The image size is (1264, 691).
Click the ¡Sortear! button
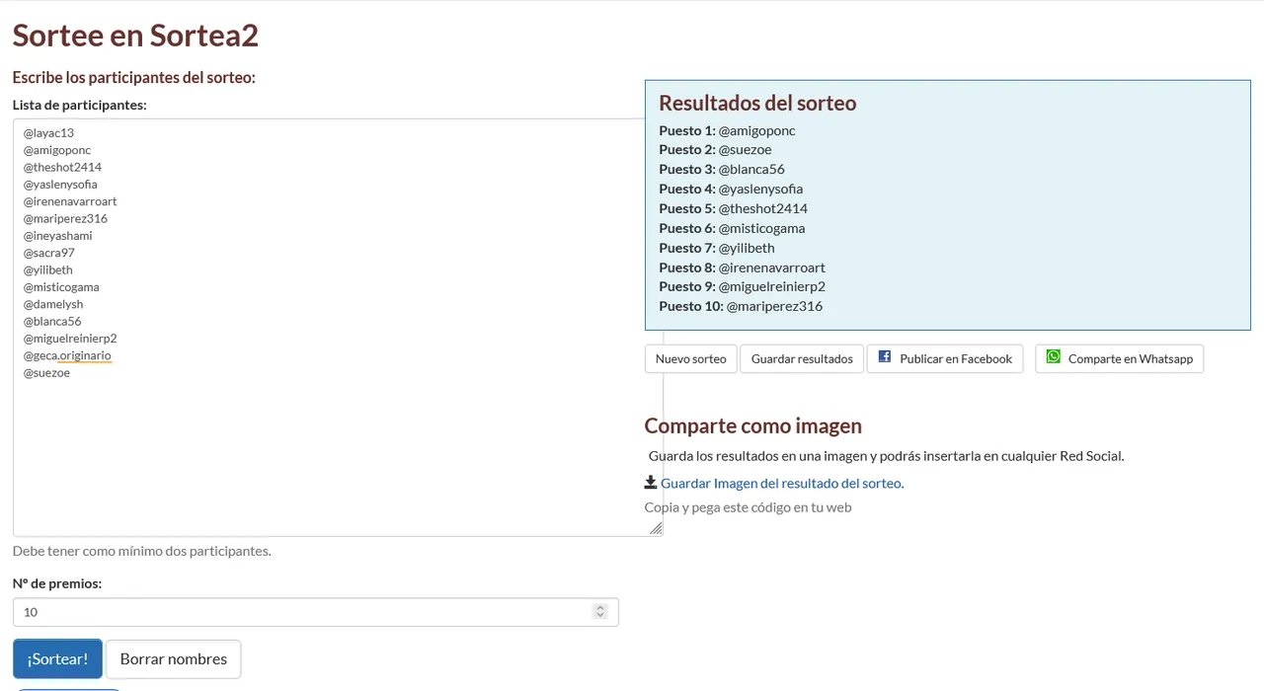pos(57,658)
